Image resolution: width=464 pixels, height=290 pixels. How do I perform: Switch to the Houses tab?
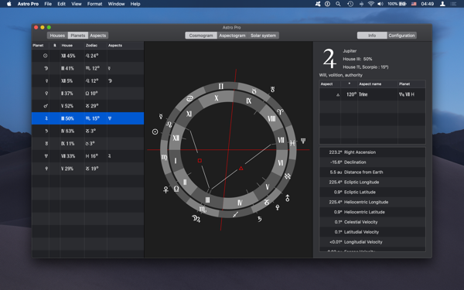point(57,36)
